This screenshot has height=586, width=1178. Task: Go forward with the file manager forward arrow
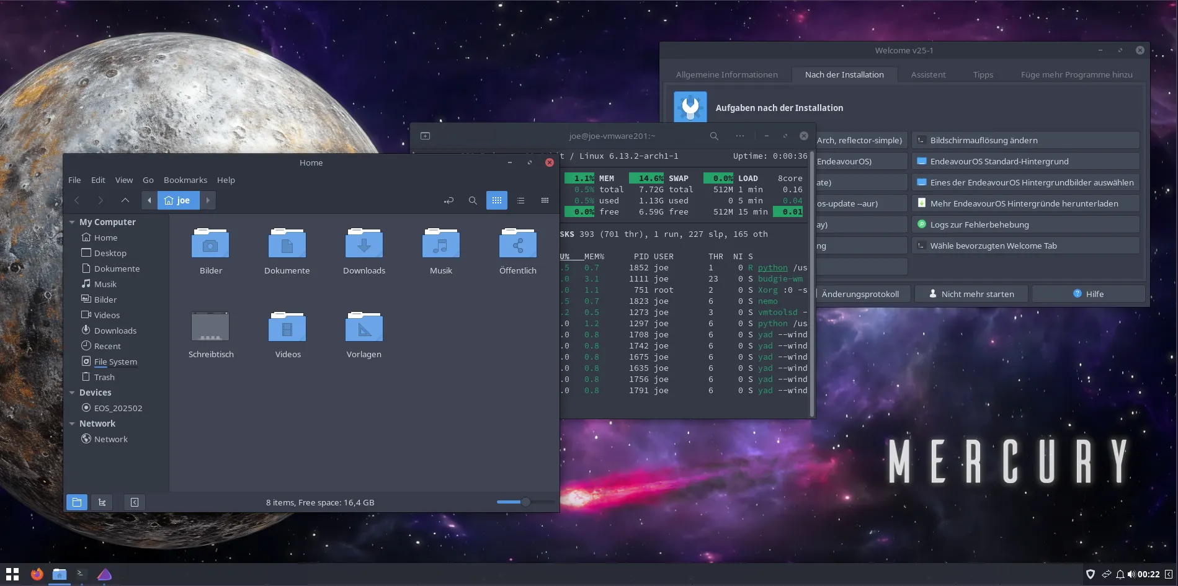(x=100, y=200)
